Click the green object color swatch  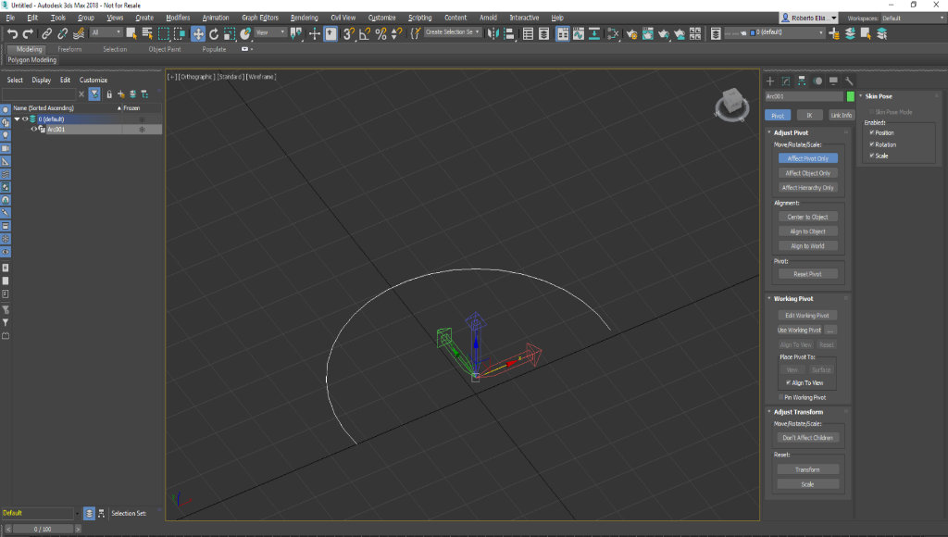click(x=851, y=96)
